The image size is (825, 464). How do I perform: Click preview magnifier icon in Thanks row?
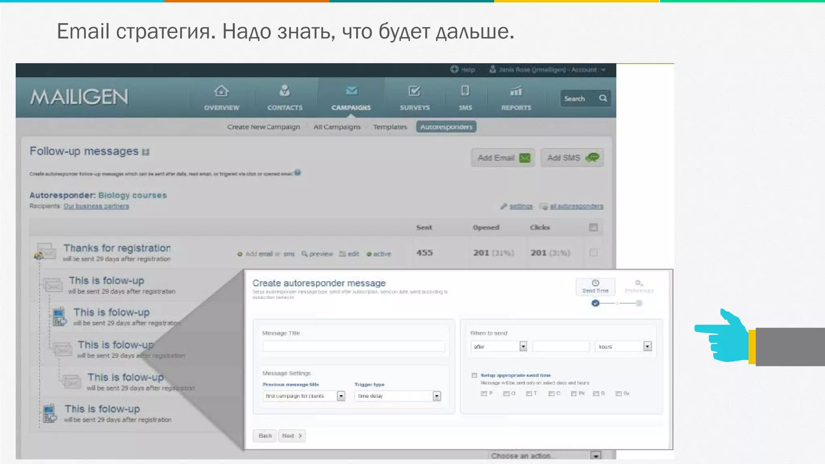[x=305, y=254]
